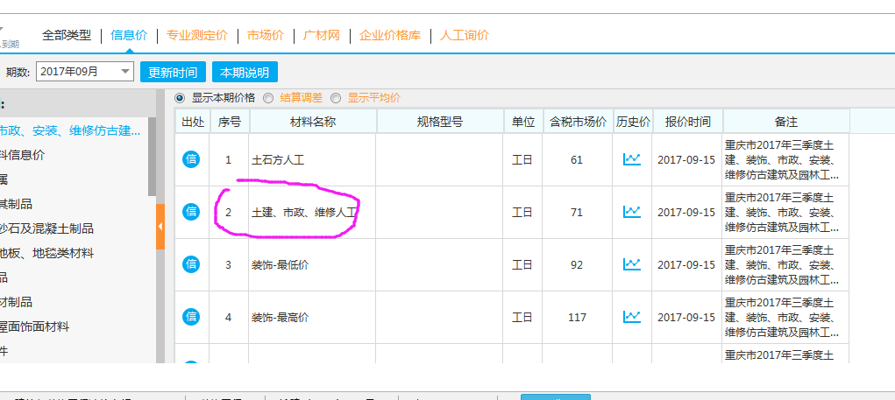Click column header 材料名称
The width and height of the screenshot is (895, 400).
coord(313,122)
